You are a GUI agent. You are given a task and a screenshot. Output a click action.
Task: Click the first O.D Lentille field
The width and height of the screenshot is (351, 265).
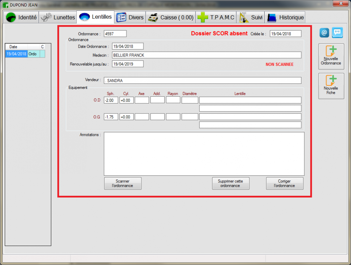click(250, 100)
